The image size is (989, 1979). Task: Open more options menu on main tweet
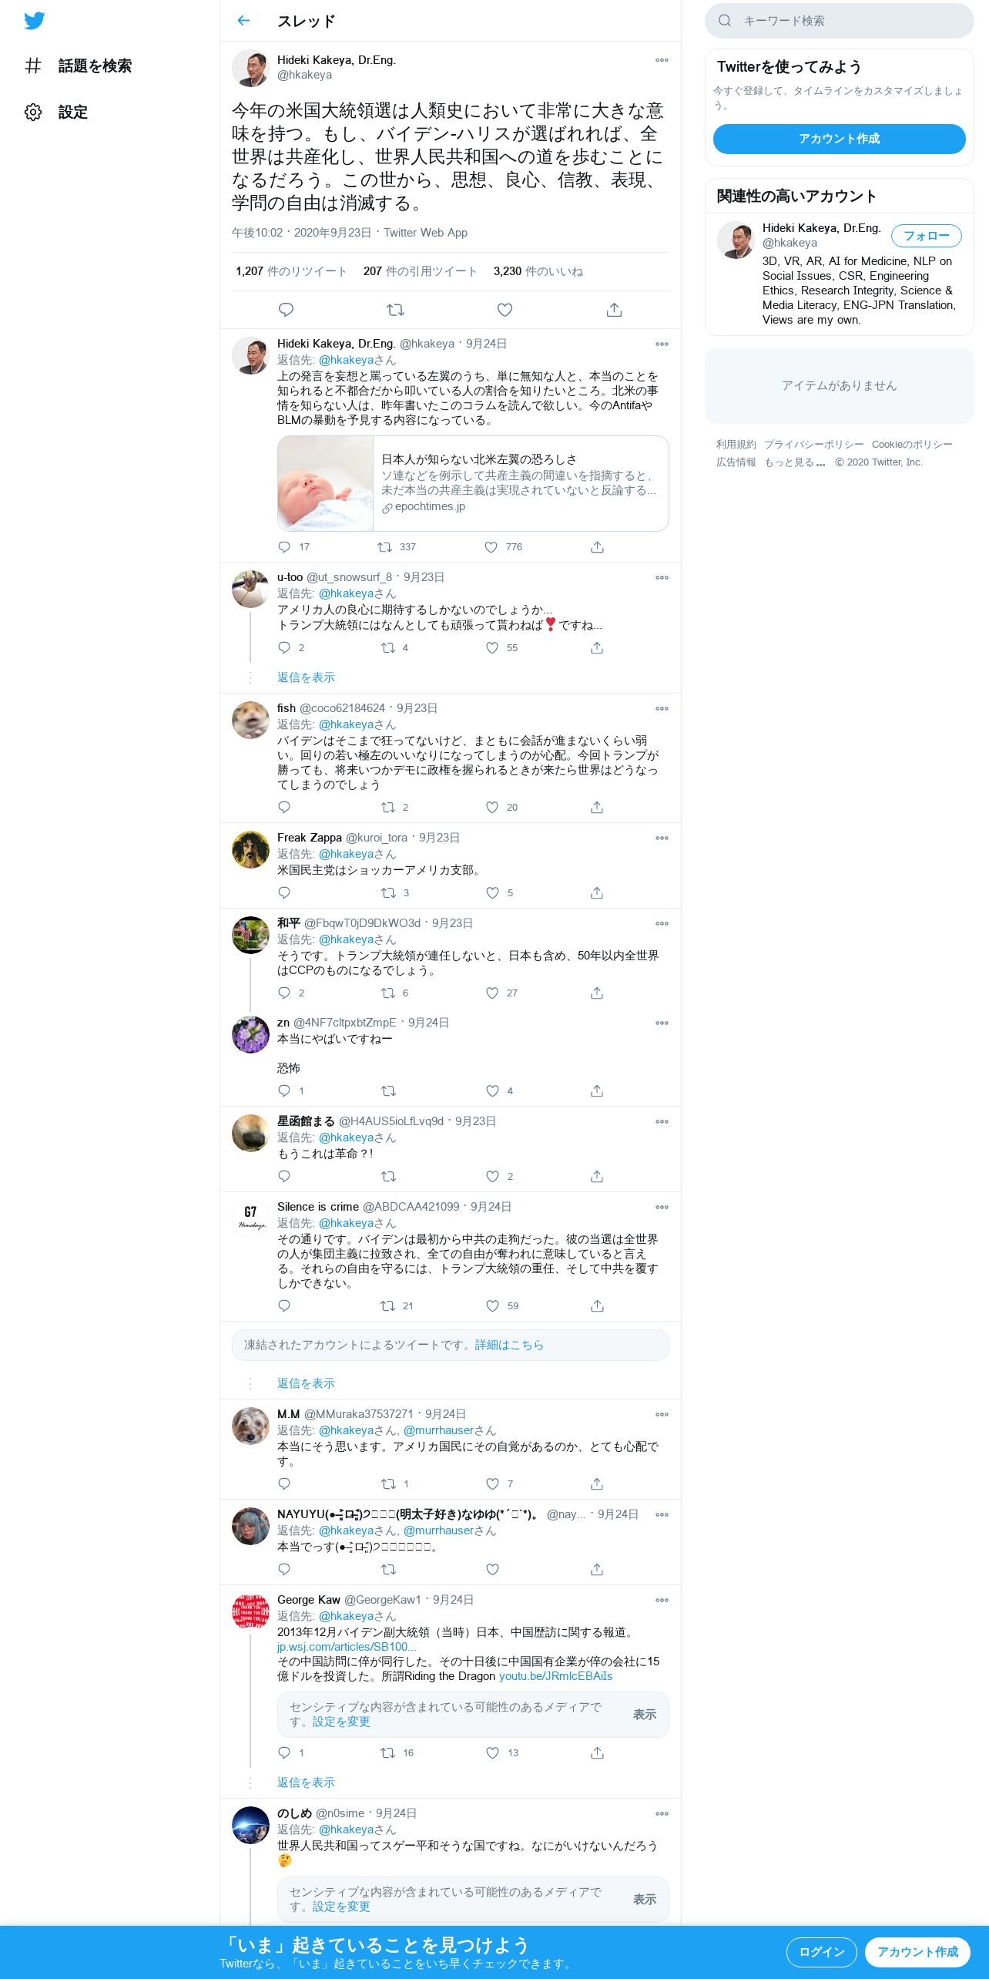tap(662, 60)
